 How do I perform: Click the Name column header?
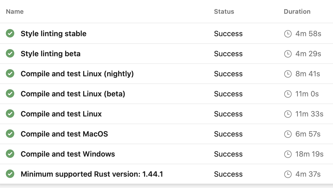coord(15,12)
